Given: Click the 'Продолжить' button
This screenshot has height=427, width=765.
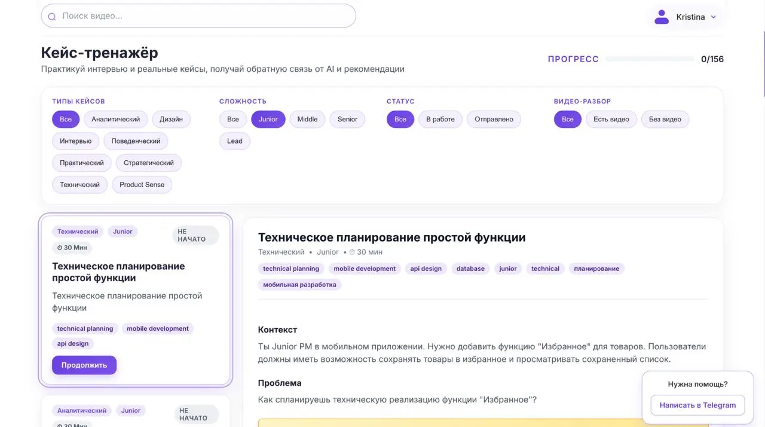Looking at the screenshot, I should pyautogui.click(x=84, y=365).
